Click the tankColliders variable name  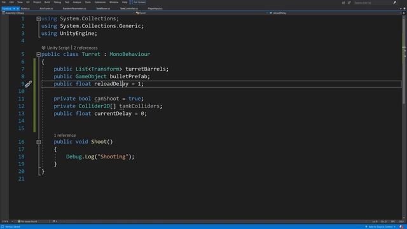coord(139,106)
